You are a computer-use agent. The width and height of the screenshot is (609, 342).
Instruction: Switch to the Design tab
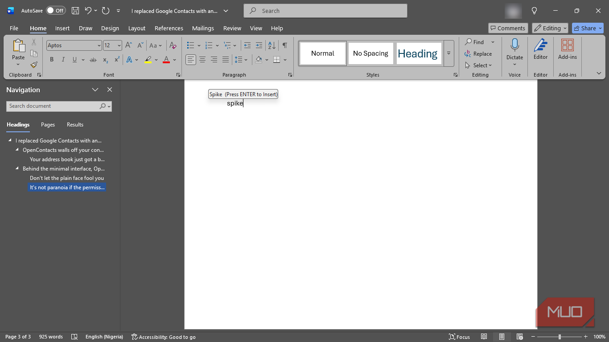coord(110,28)
